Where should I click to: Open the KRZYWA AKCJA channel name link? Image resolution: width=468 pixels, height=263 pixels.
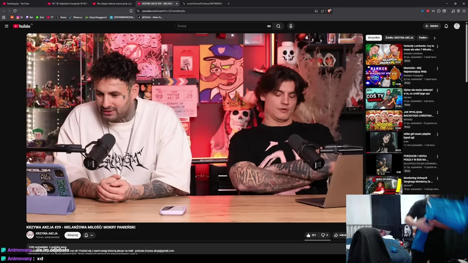(x=47, y=233)
